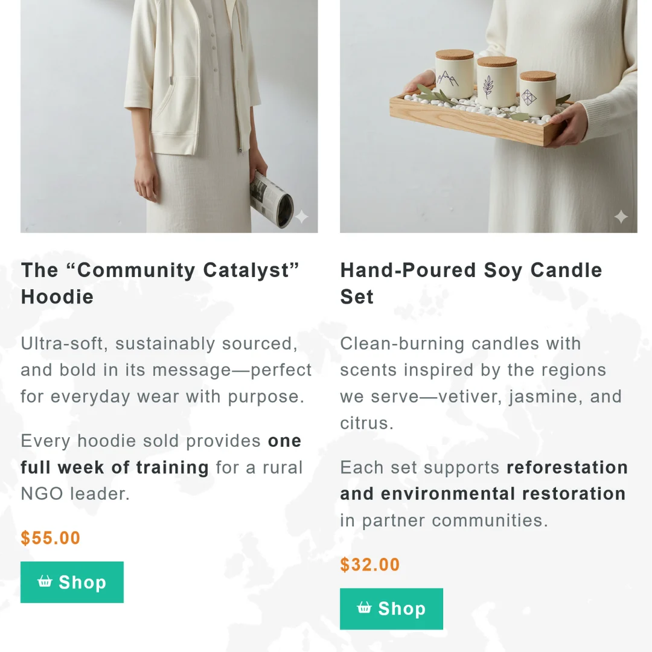
Task: Click the $55.00 hoodie price
Action: [51, 538]
